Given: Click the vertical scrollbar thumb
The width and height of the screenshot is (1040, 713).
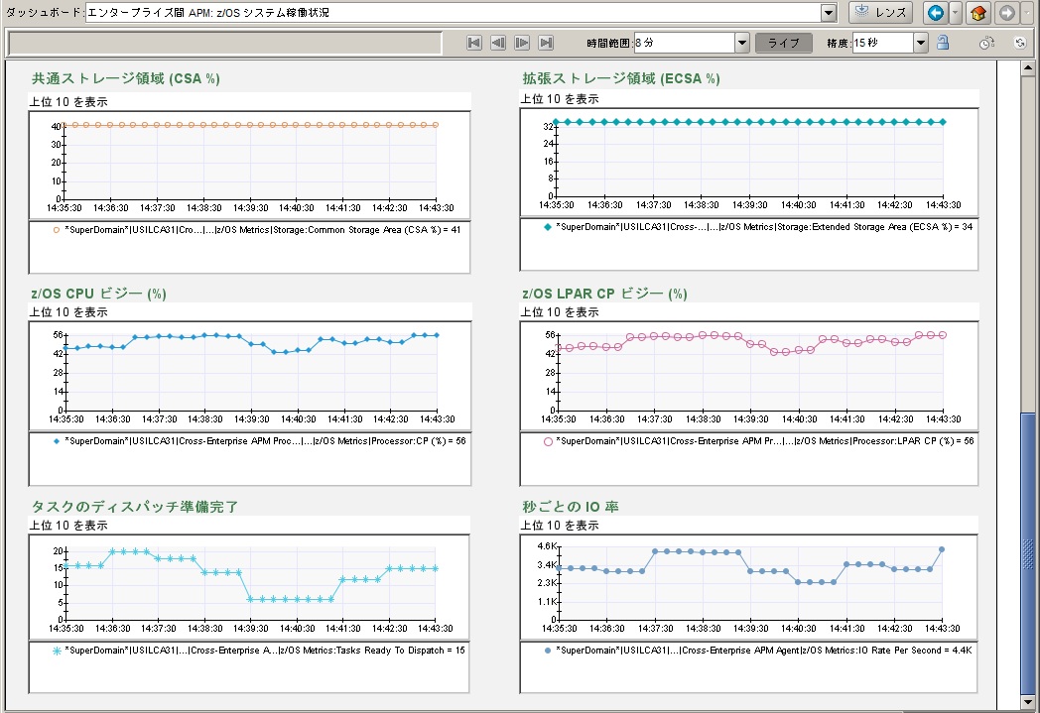Looking at the screenshot, I should (x=1029, y=550).
